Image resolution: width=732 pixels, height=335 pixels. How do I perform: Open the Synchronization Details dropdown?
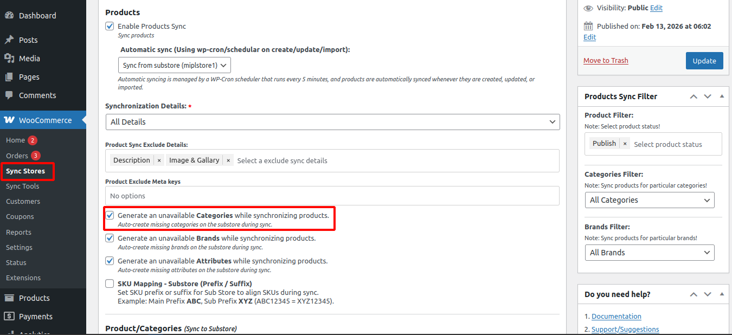(332, 122)
